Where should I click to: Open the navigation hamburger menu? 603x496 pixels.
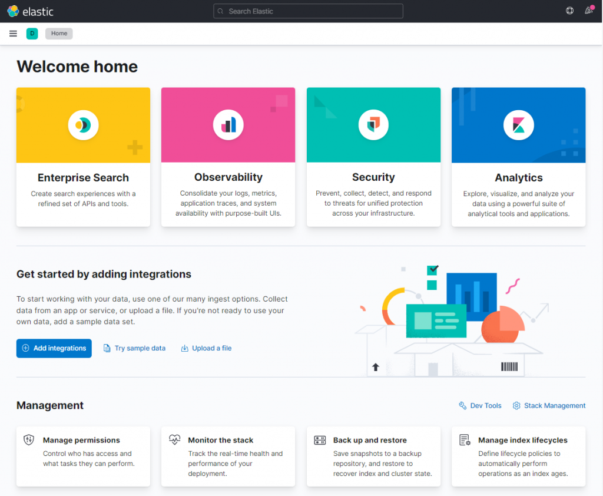(12, 34)
